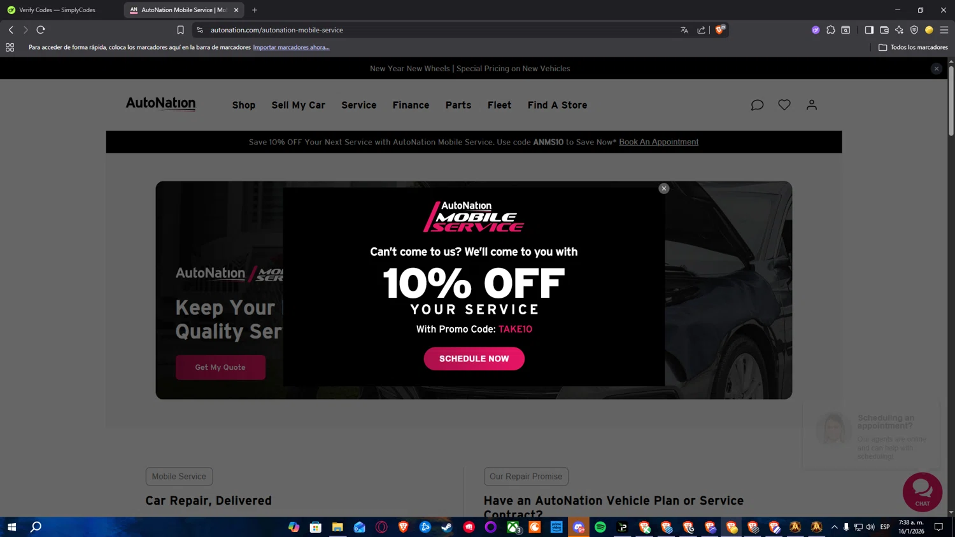The width and height of the screenshot is (955, 537).
Task: Select the Our Repair Promise tag
Action: point(526,477)
